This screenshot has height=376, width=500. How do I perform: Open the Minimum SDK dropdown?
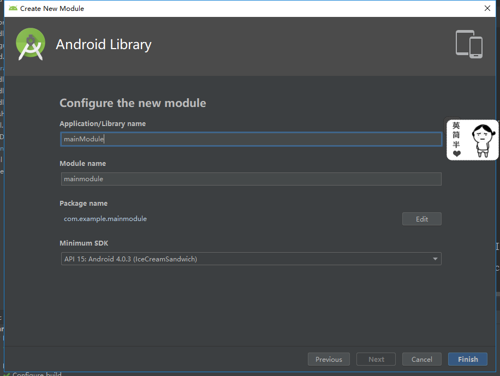(x=251, y=258)
